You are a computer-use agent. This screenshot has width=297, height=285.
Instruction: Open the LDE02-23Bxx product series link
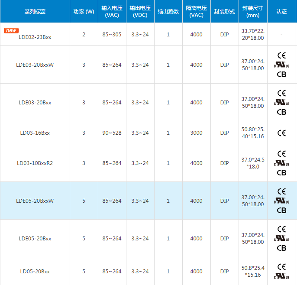35,37
